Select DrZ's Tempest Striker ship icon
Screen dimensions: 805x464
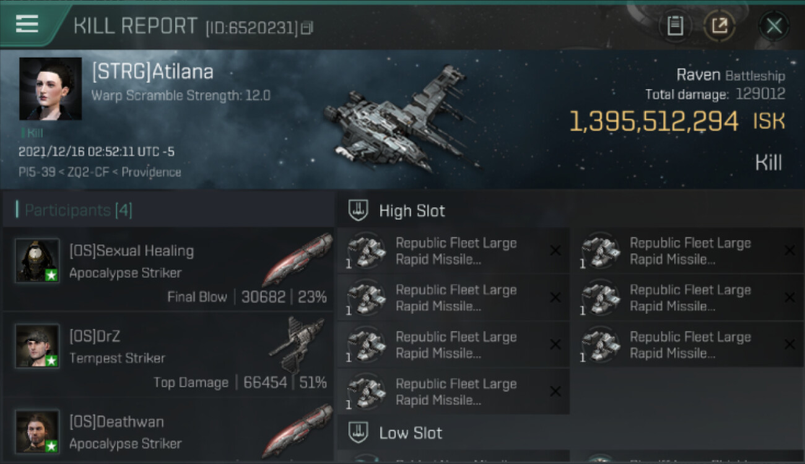[297, 344]
